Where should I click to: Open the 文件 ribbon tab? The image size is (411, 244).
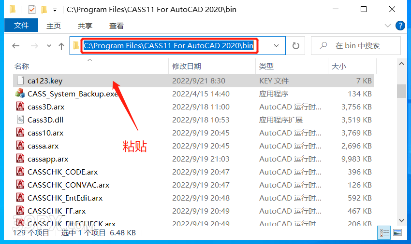pyautogui.click(x=21, y=26)
